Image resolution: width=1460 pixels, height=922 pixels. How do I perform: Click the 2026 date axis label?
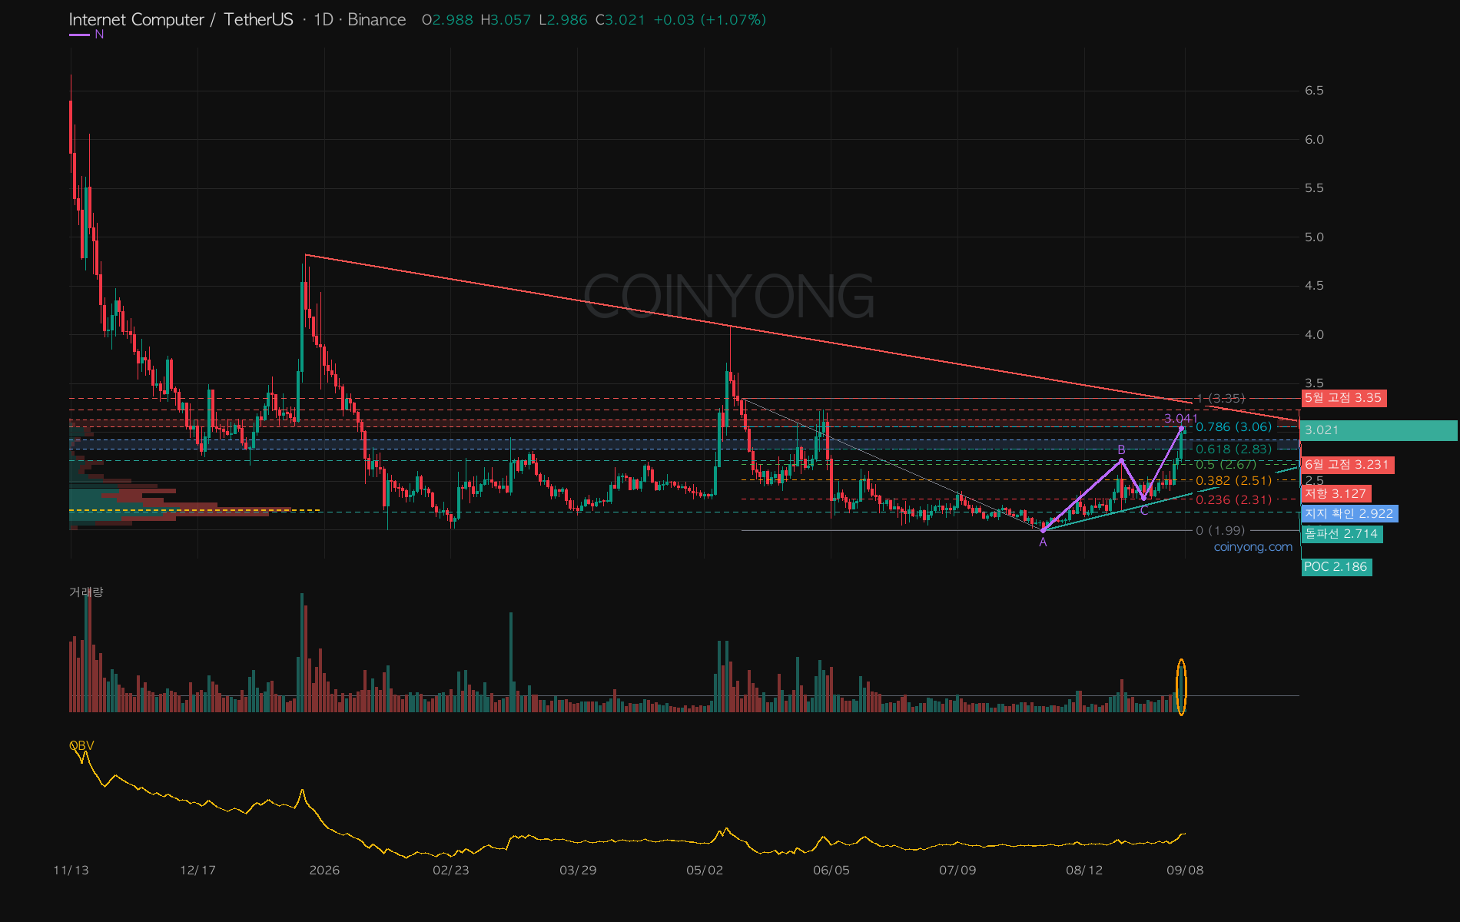tap(324, 871)
